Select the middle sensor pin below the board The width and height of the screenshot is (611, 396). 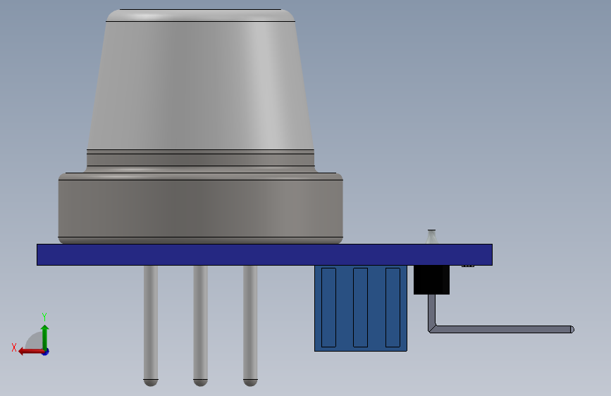pos(200,326)
